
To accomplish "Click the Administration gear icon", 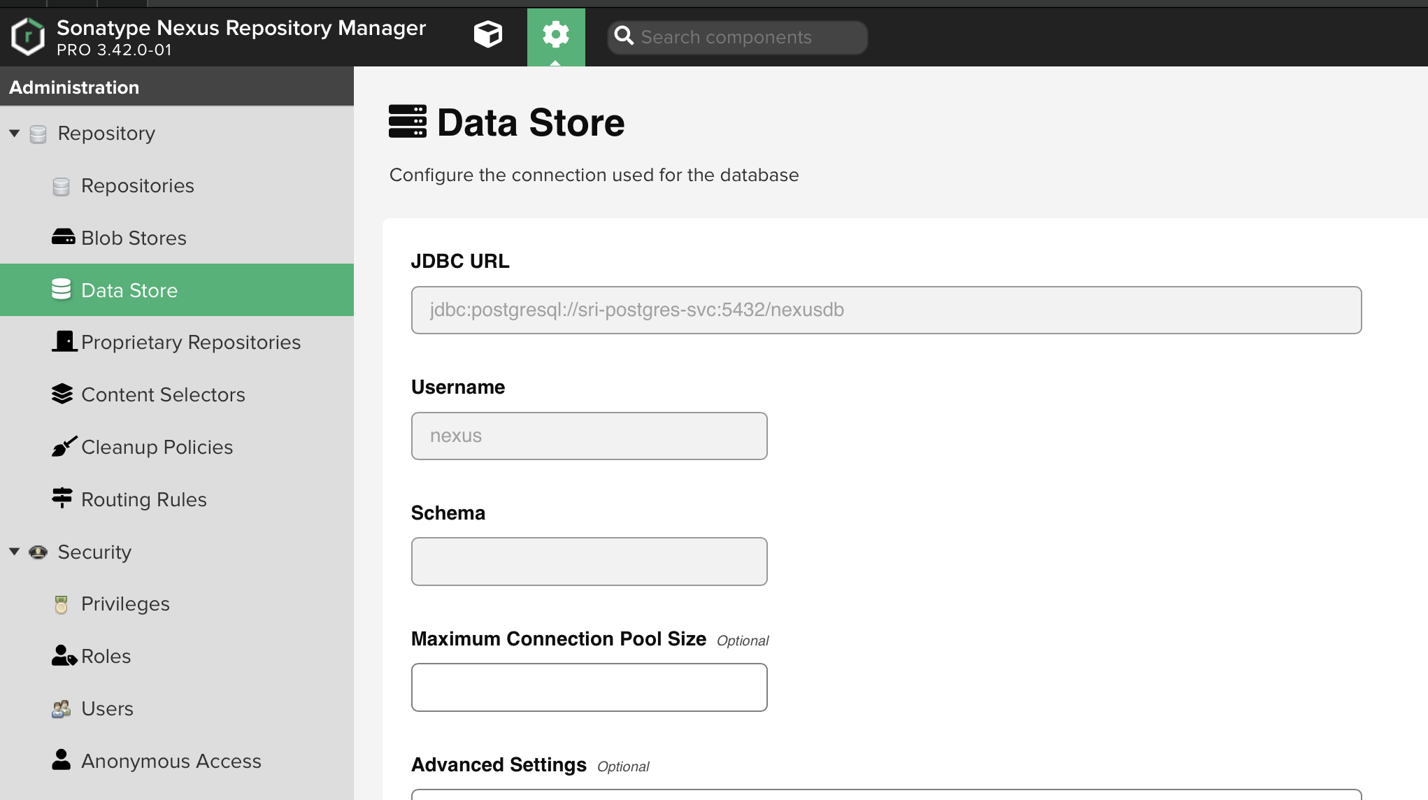I will coord(556,34).
